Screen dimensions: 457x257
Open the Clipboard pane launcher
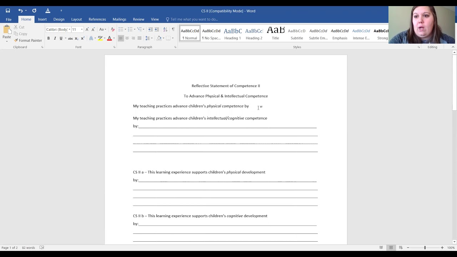(42, 47)
